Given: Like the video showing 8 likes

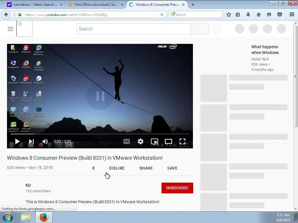Looking at the screenshot, I should click(93, 168).
